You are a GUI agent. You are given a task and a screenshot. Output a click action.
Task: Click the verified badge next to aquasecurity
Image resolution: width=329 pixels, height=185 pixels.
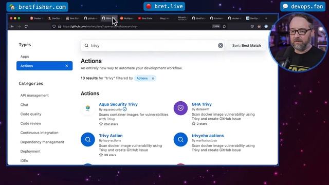pyautogui.click(x=124, y=109)
